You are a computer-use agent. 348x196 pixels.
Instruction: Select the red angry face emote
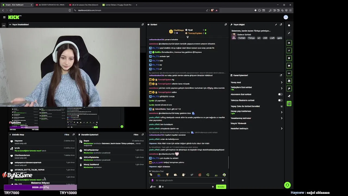click(200, 175)
